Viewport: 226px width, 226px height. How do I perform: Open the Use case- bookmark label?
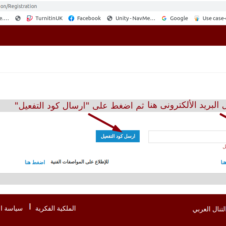point(214,18)
